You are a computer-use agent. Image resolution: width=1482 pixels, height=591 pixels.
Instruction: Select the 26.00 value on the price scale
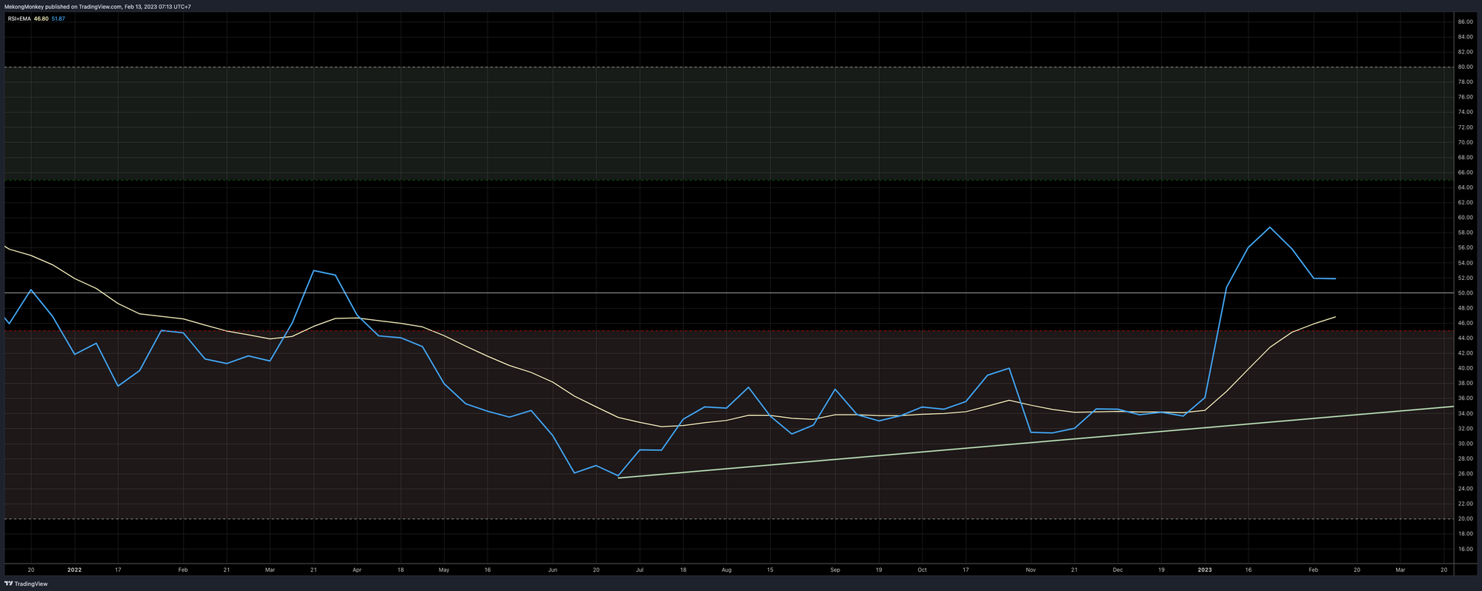1465,473
